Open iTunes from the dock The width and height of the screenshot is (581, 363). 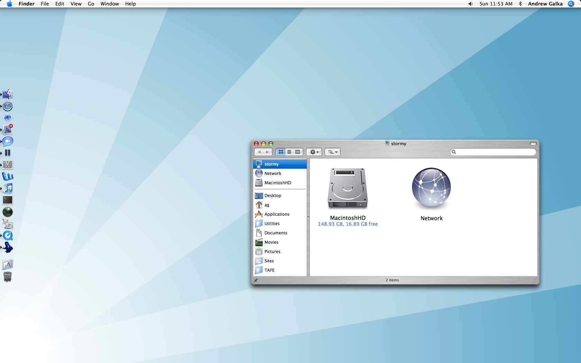pyautogui.click(x=8, y=188)
